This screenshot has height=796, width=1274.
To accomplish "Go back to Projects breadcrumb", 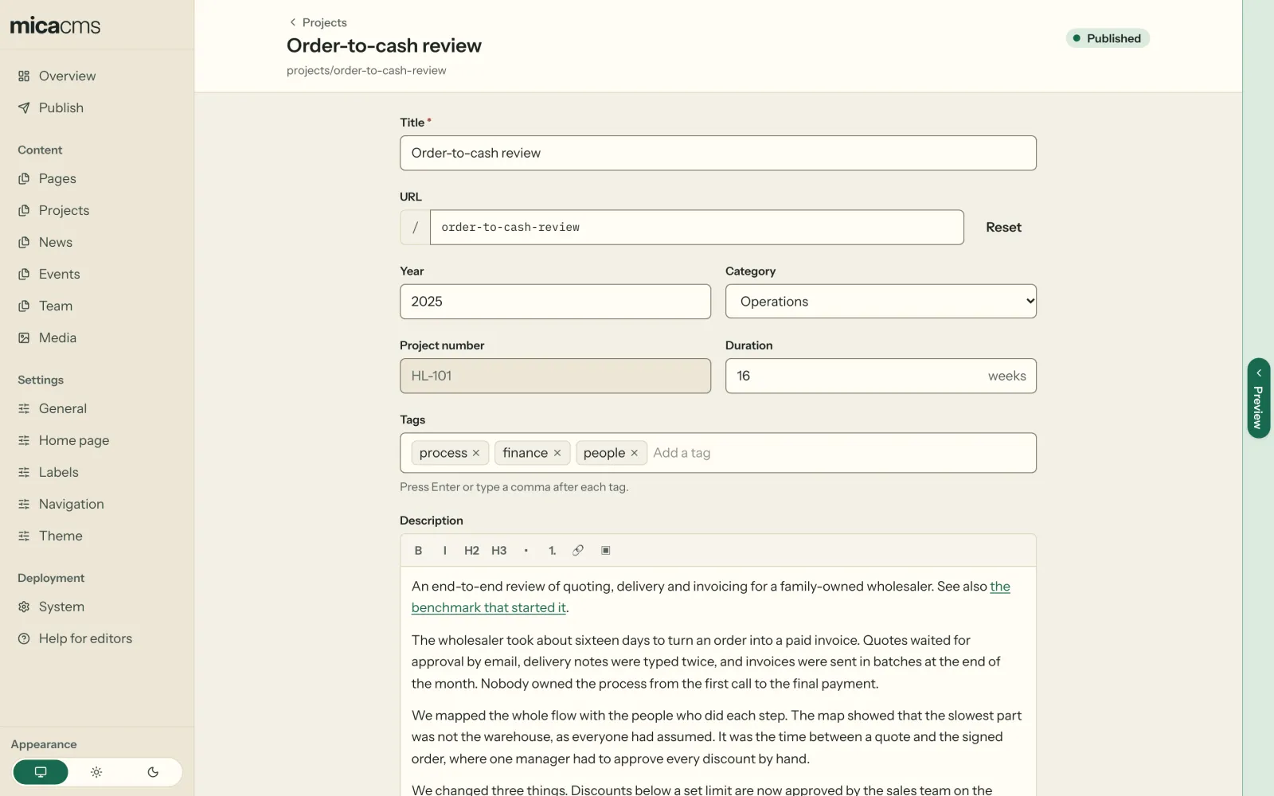I will click(318, 22).
